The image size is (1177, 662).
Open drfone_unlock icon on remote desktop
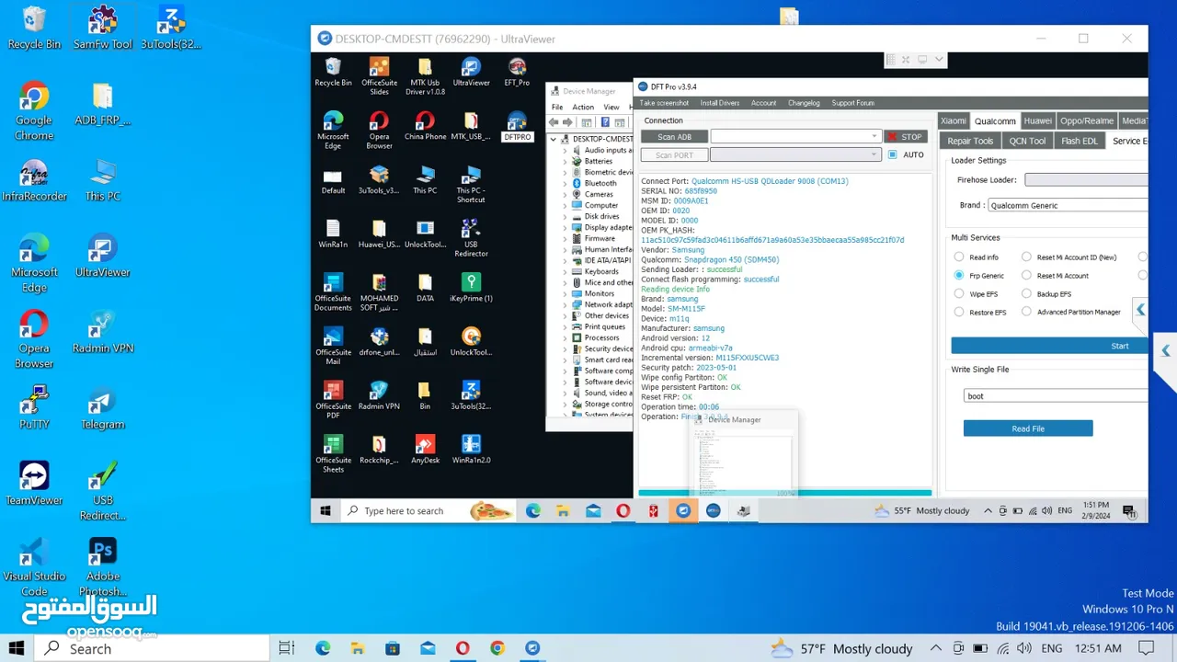point(379,341)
